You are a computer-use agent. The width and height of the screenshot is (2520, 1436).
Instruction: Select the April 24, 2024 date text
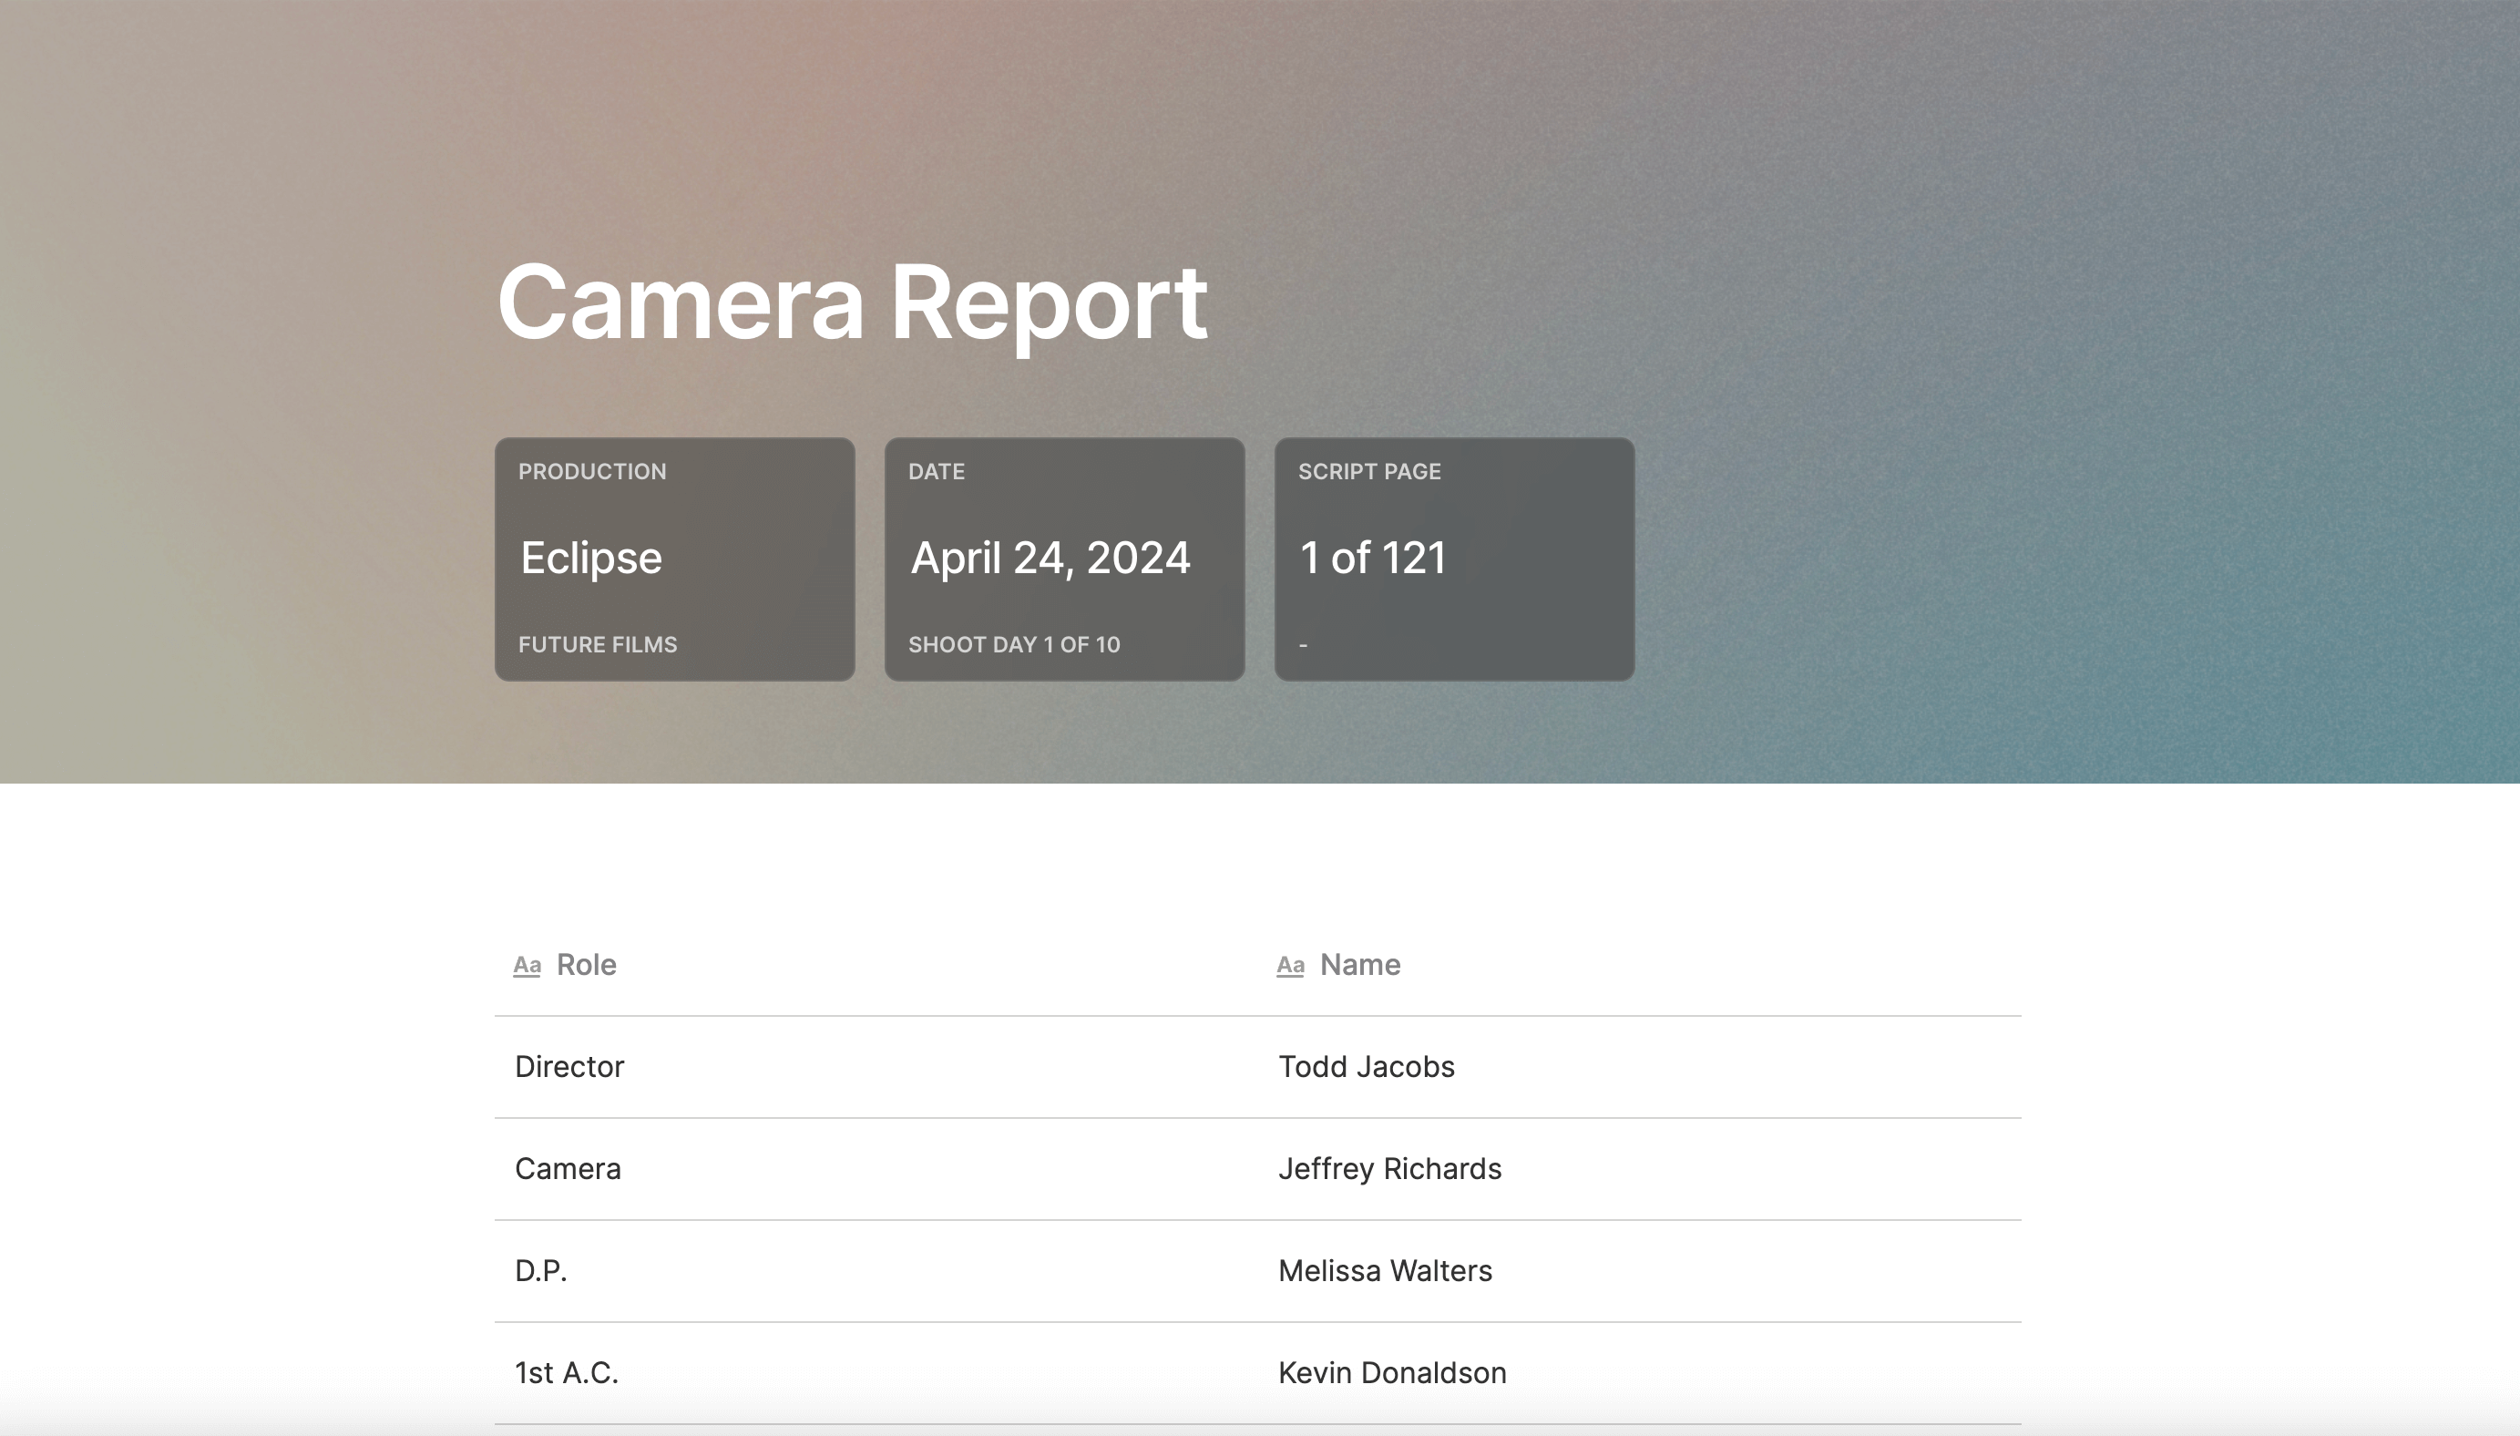[x=1050, y=559]
